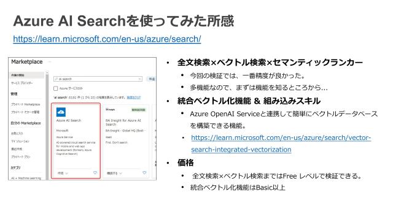Favorite the BA Insight card heart icon

point(144,173)
